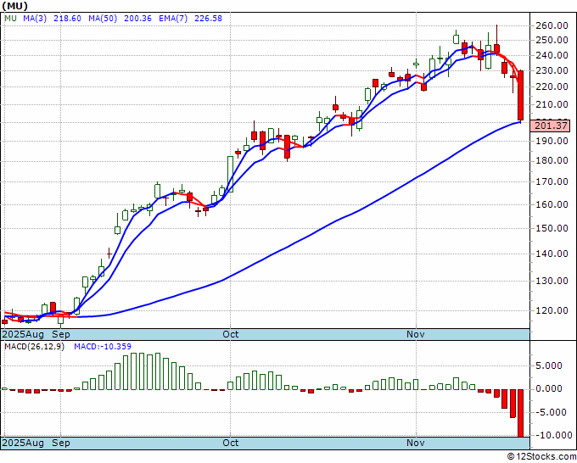
Task: Click the 2025Aug label on MACD axis
Action: pos(23,443)
